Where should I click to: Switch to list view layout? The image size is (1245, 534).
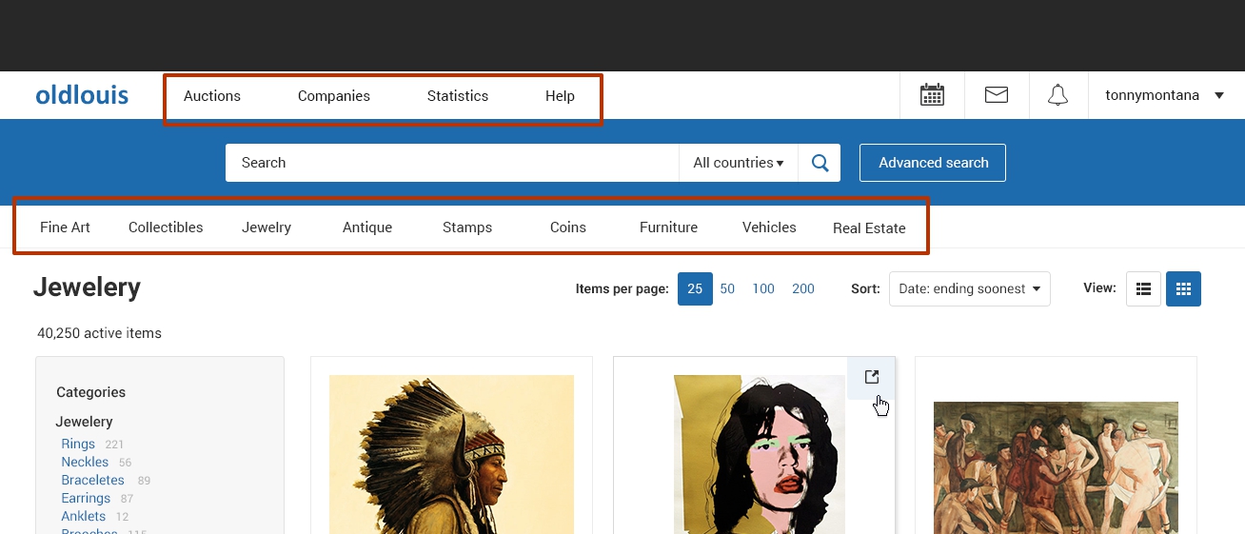[1143, 289]
